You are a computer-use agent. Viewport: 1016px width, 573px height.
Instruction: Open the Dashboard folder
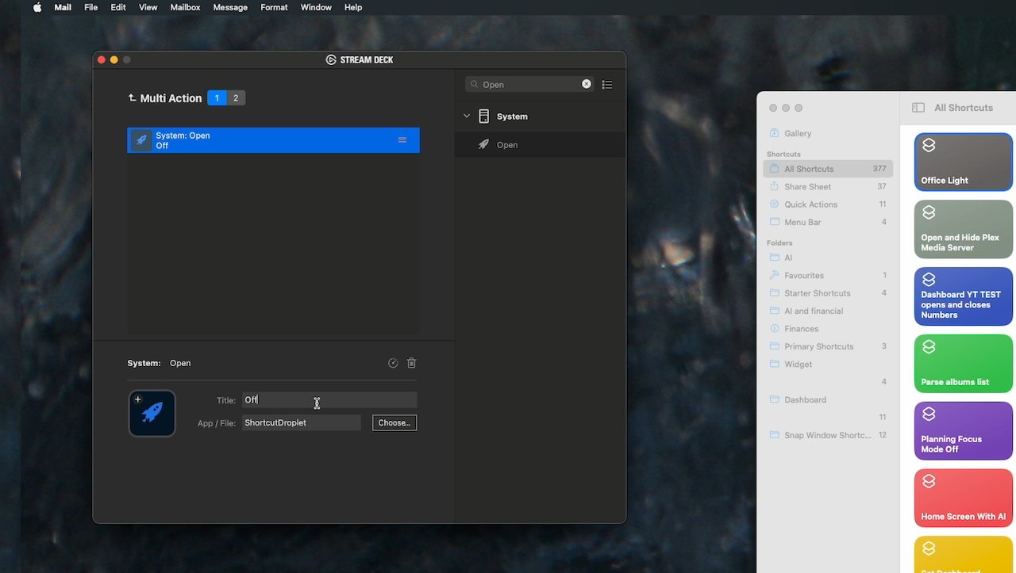tap(828, 400)
